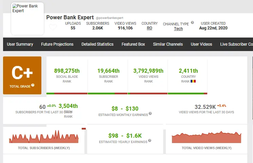Click the 2,411th country rank value
Image resolution: width=253 pixels, height=163 pixels.
188,71
